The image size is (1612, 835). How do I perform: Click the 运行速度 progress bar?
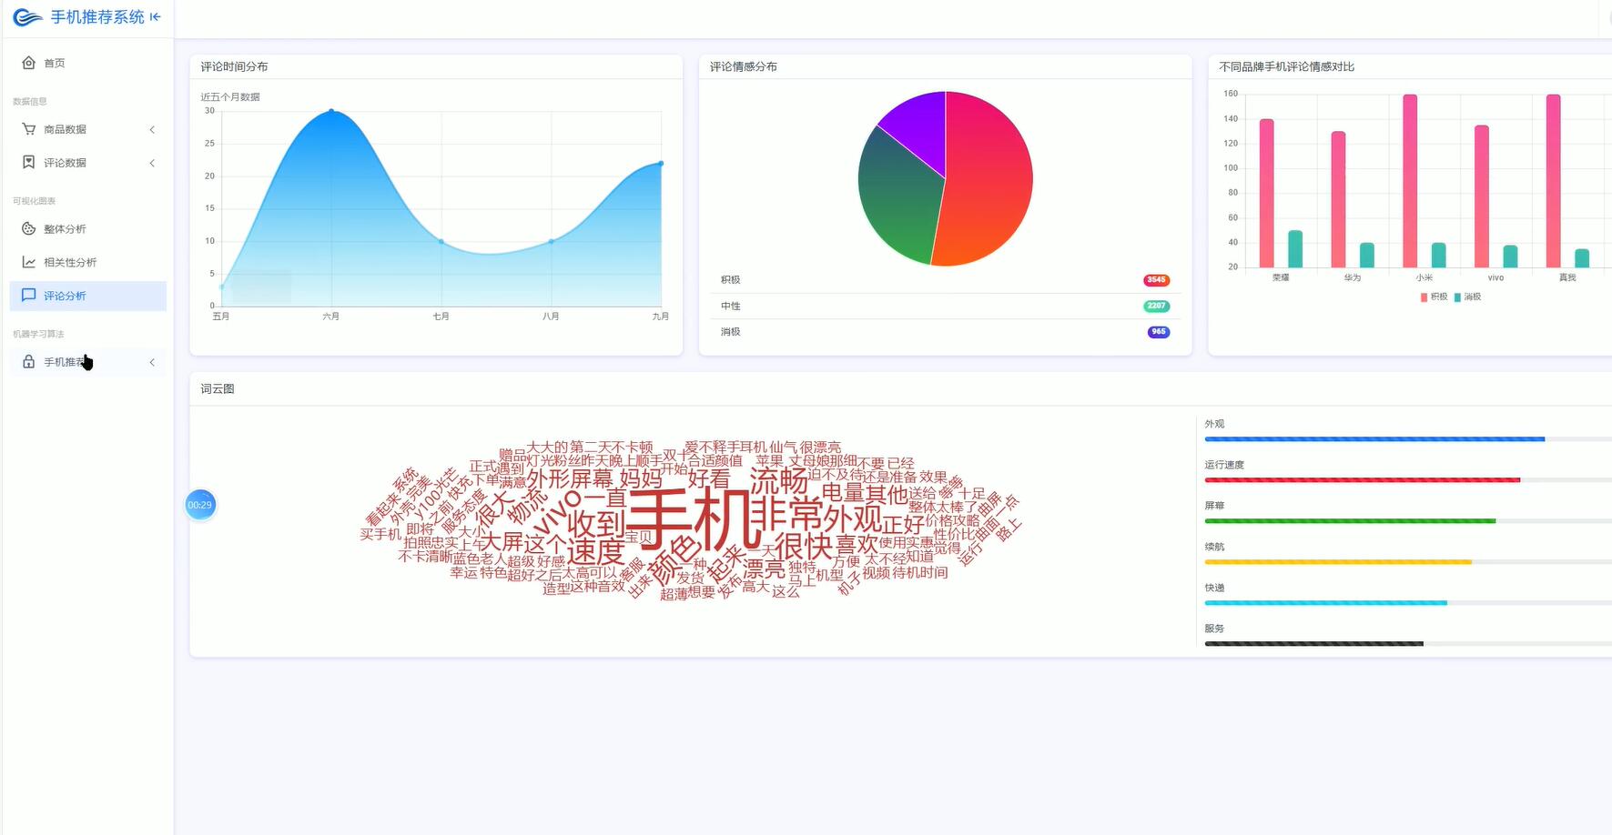pyautogui.click(x=1363, y=479)
